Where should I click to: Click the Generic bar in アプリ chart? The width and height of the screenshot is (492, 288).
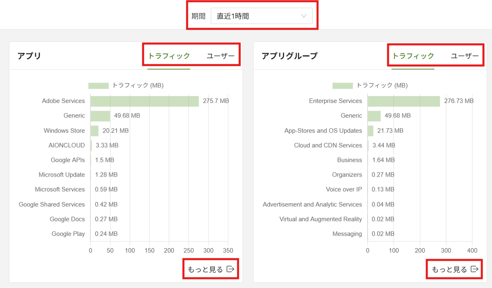click(x=100, y=116)
